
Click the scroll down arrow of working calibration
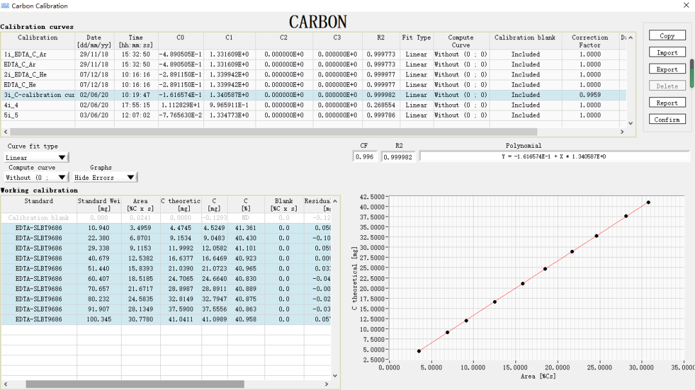[x=335, y=376]
